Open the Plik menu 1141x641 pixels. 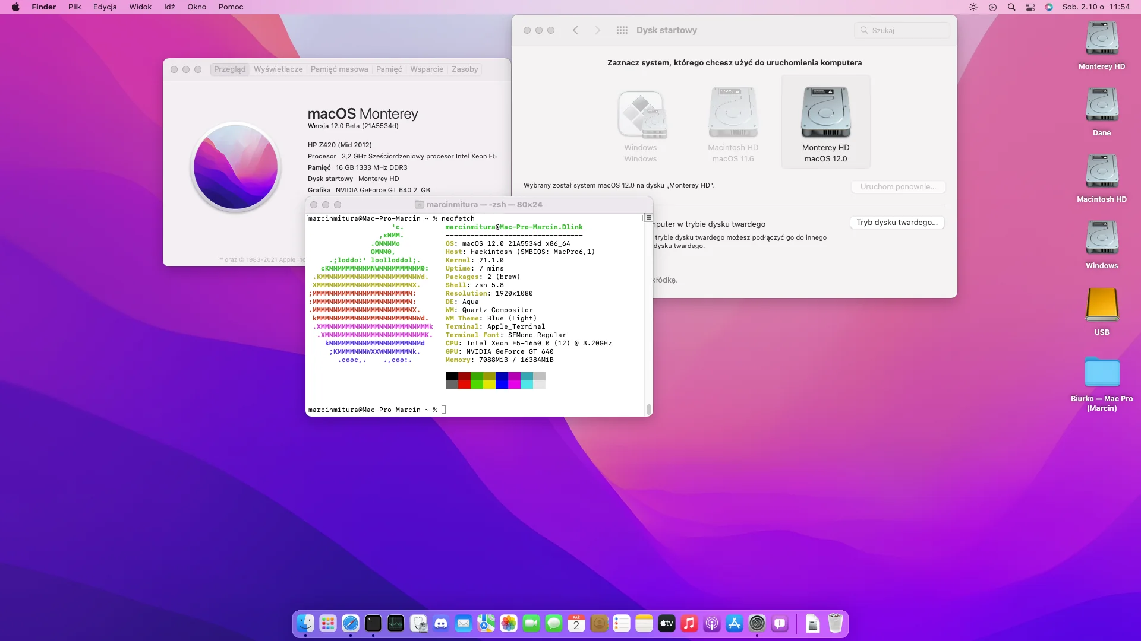74,7
